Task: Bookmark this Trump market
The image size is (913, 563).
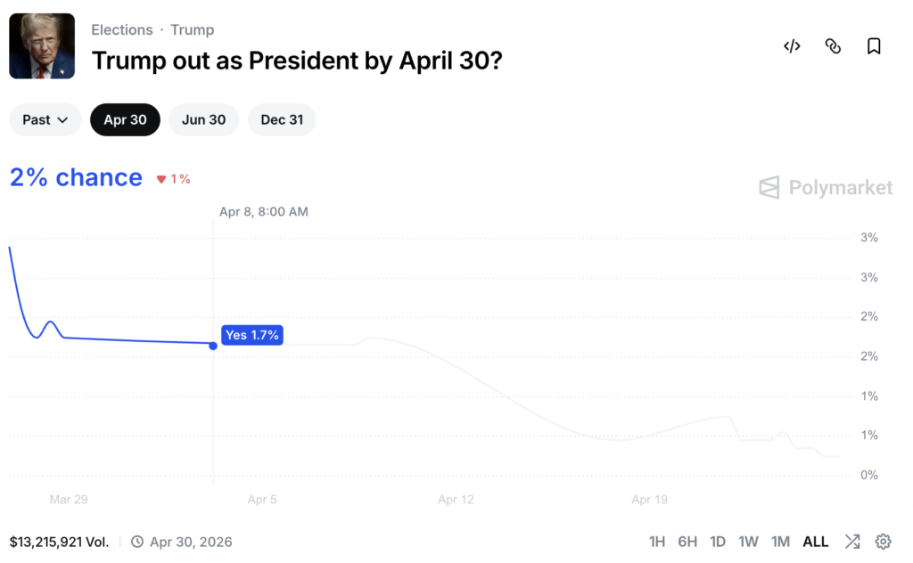Action: (x=874, y=46)
